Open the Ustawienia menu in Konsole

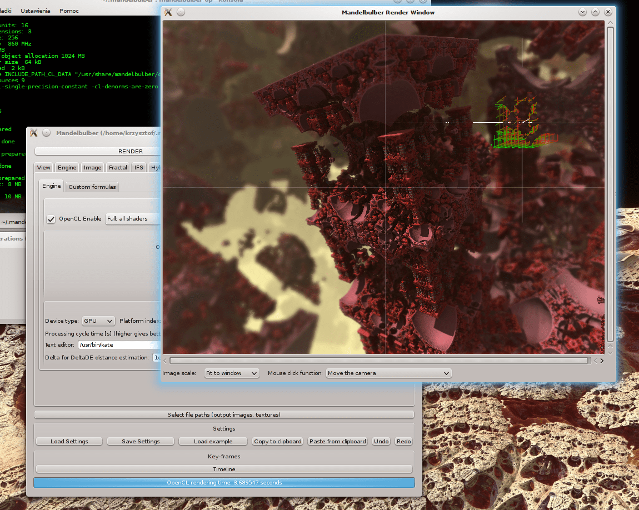[x=35, y=10]
